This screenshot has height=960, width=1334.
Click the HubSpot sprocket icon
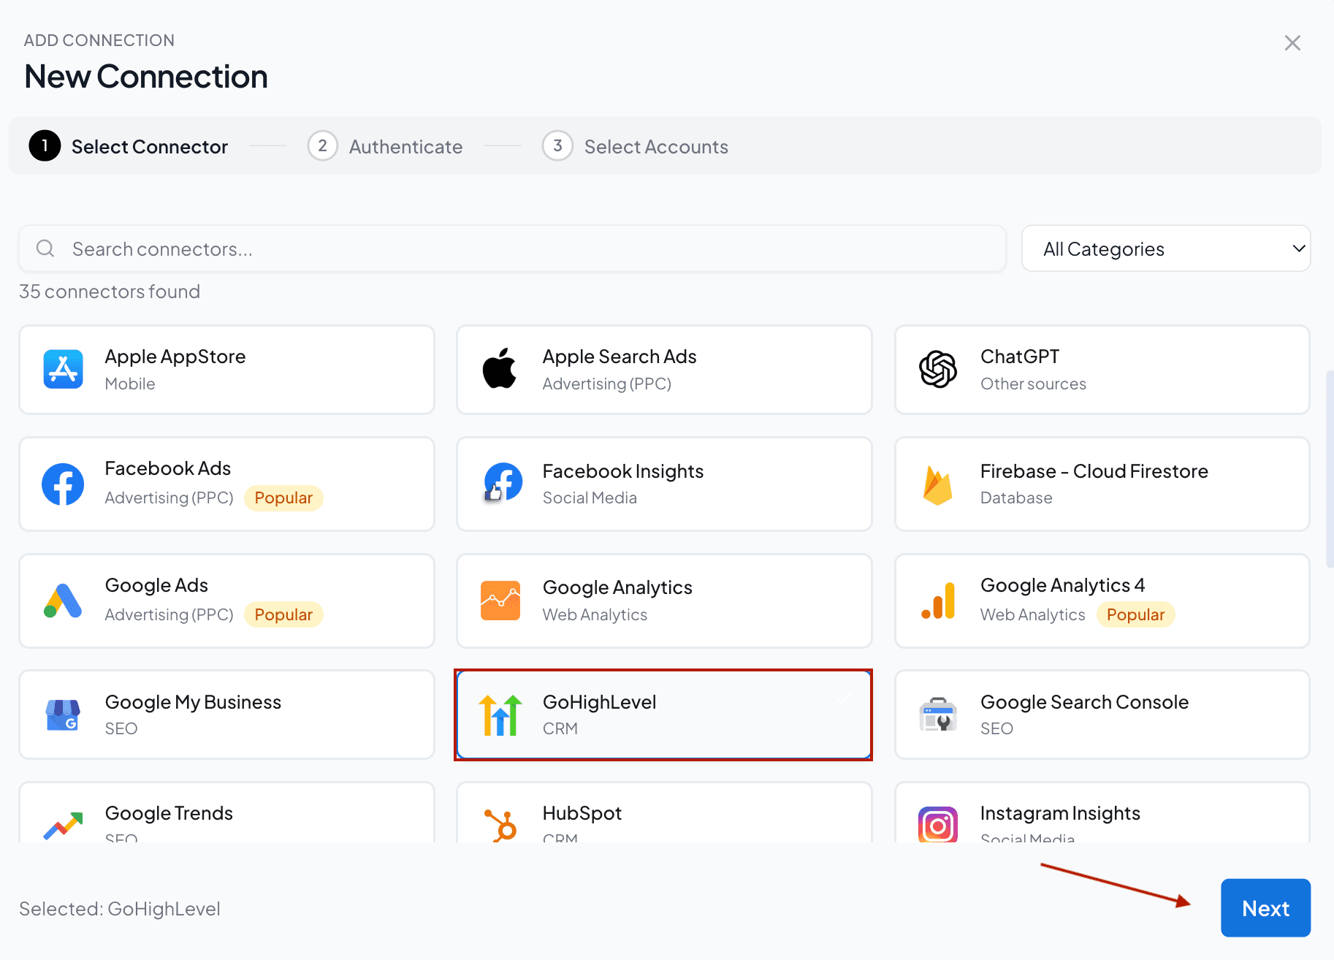point(501,826)
